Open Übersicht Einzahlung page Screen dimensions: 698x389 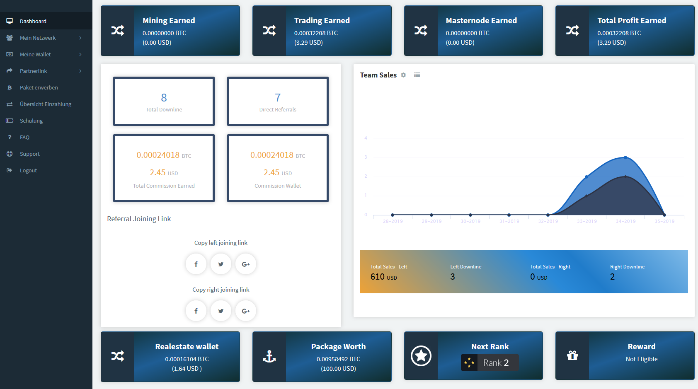(x=46, y=104)
